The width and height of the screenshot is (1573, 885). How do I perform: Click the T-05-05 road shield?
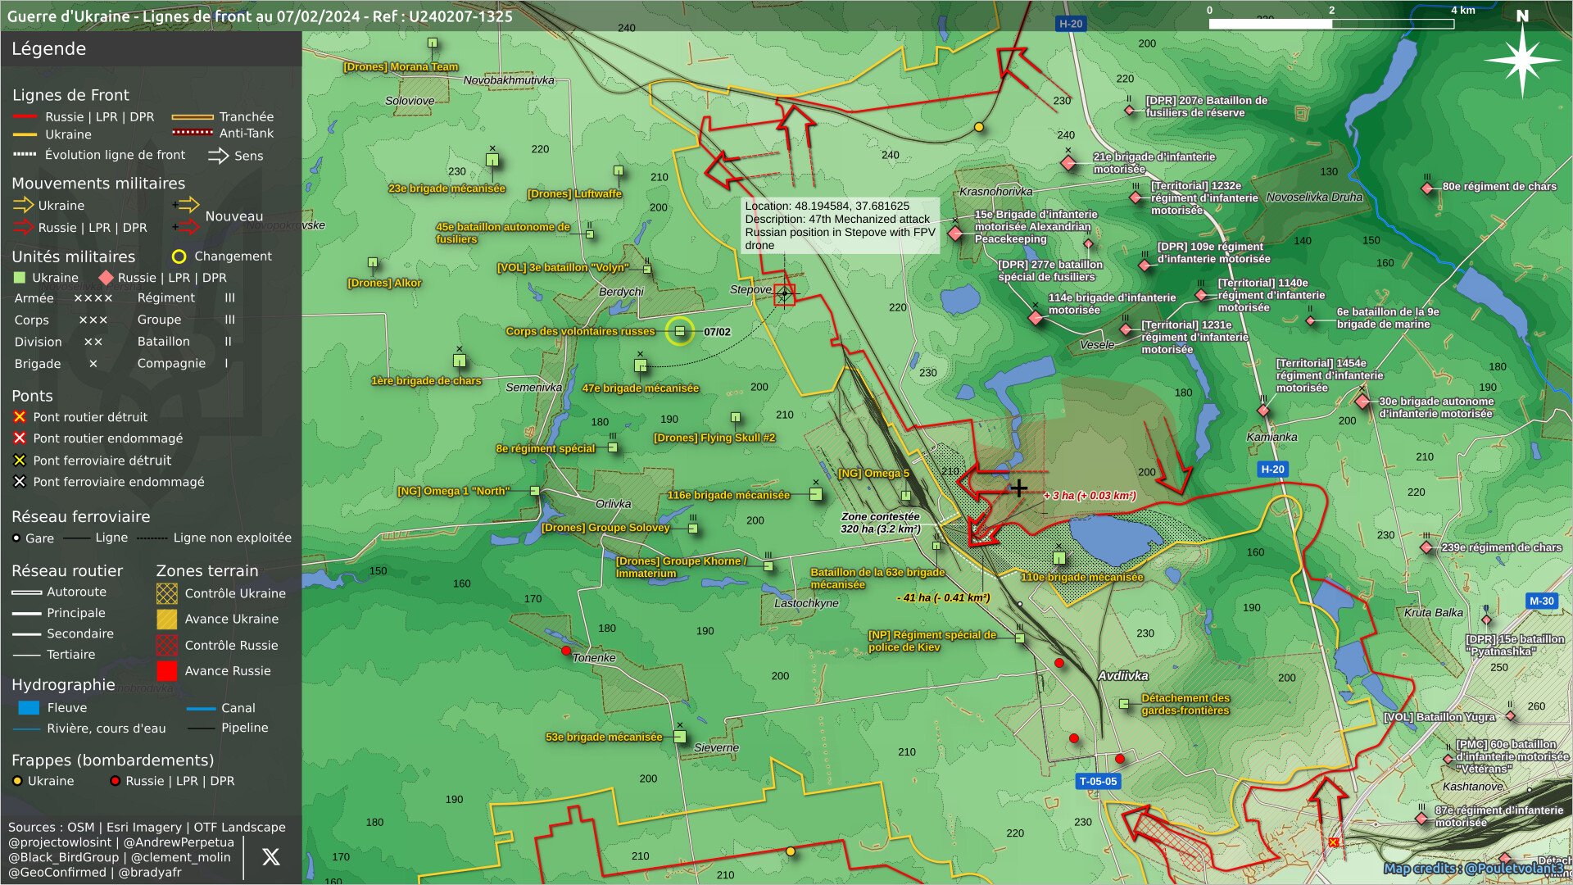(x=1098, y=781)
